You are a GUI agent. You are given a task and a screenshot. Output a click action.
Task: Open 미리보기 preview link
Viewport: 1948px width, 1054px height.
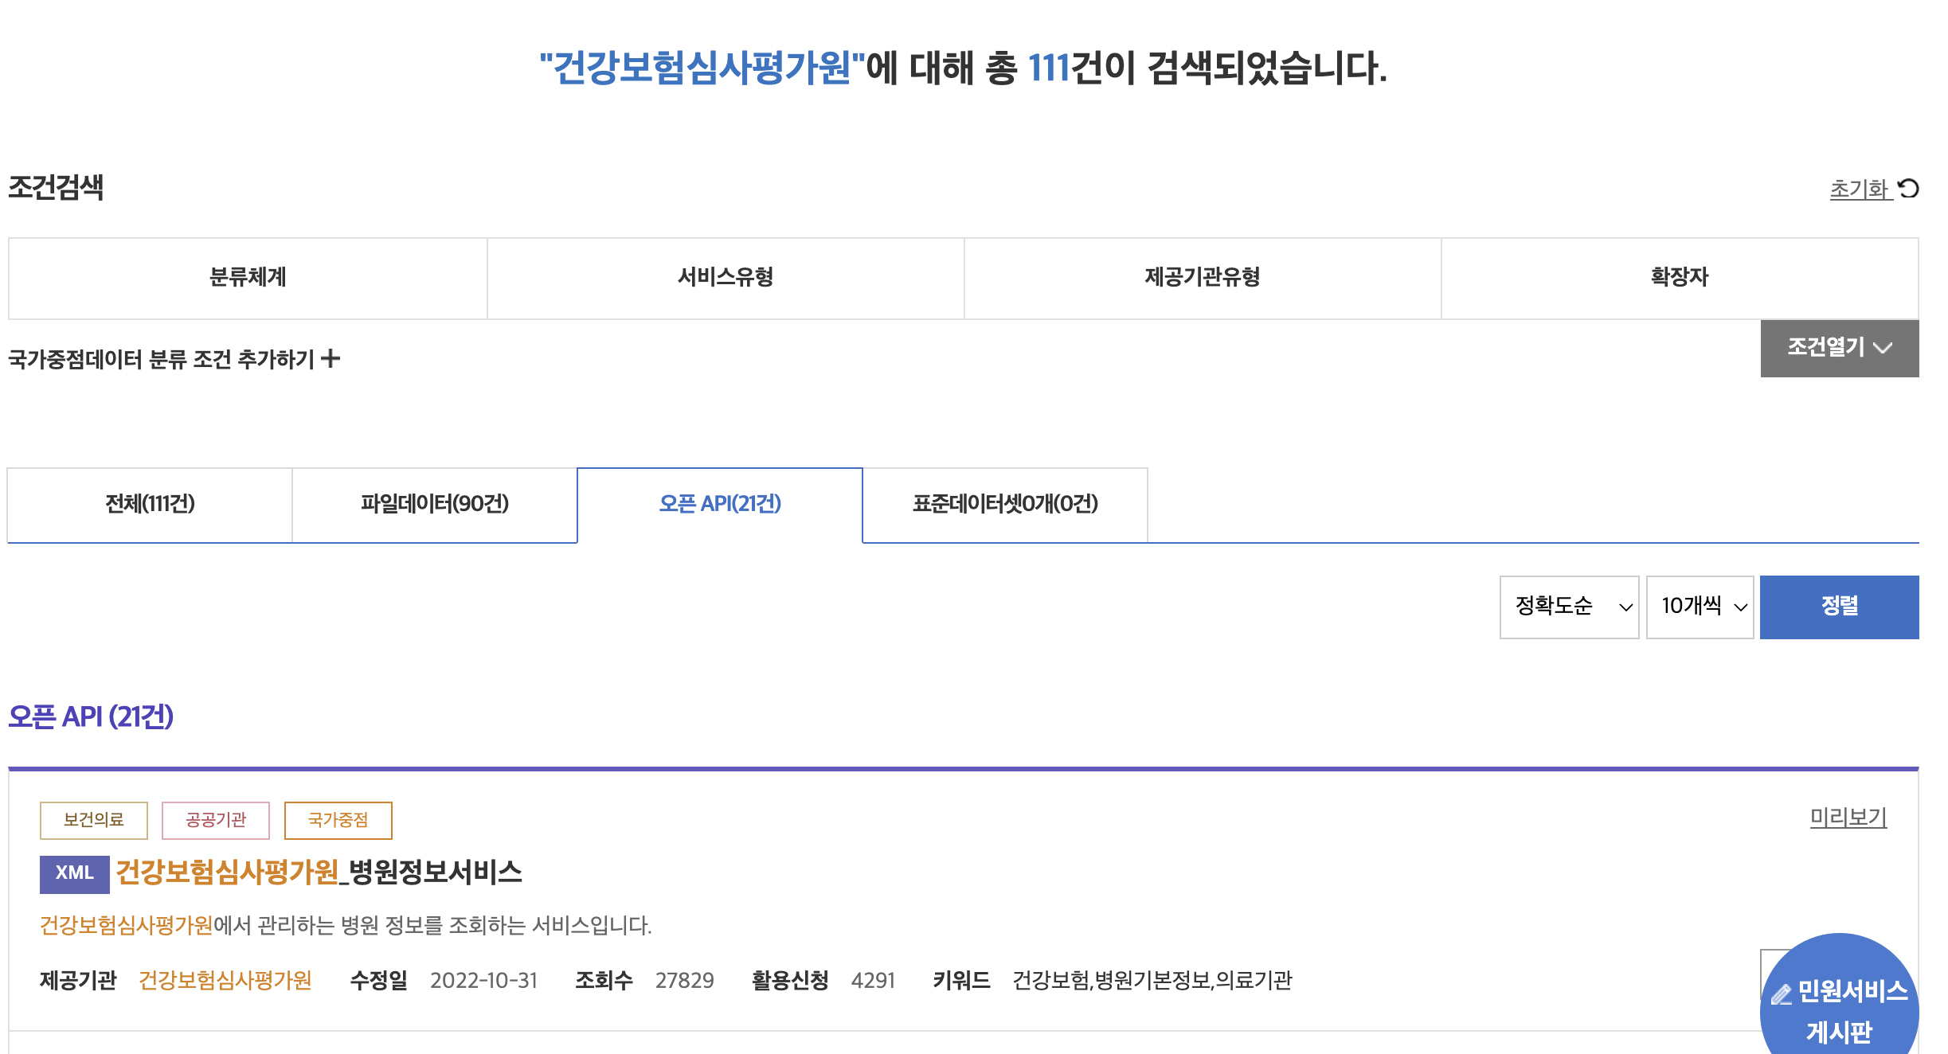click(1848, 817)
